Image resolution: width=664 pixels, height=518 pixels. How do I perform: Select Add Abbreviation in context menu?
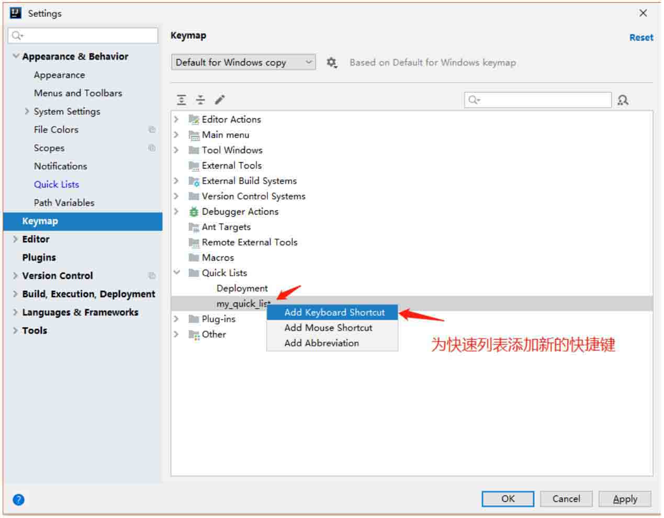[321, 343]
